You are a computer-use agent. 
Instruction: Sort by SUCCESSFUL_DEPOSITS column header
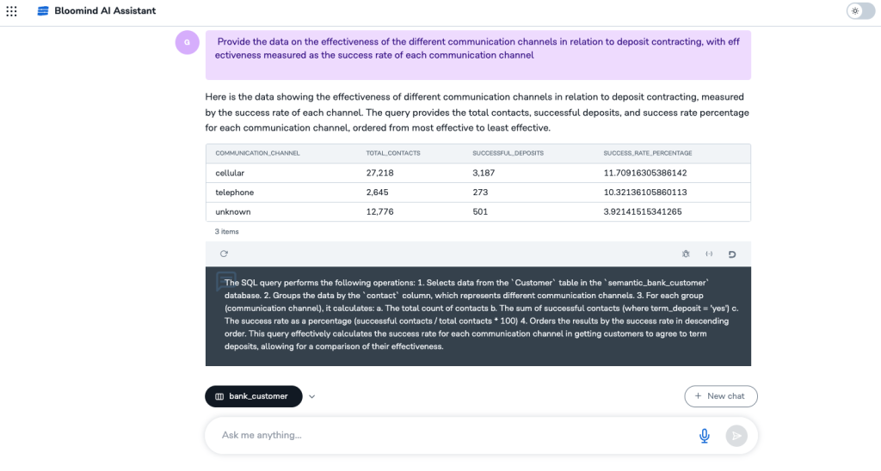point(508,153)
